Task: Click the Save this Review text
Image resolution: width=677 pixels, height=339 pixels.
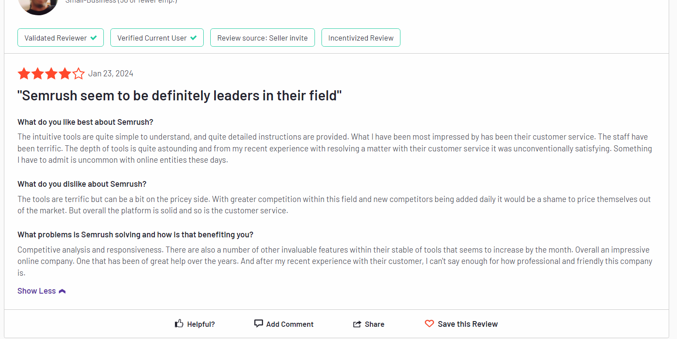Action: coord(468,324)
